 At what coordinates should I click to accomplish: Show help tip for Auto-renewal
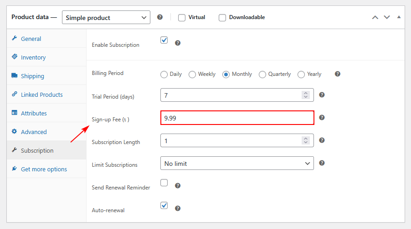pos(178,209)
